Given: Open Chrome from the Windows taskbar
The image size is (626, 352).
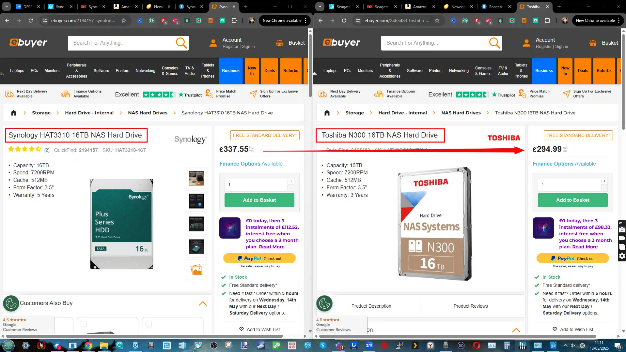Looking at the screenshot, I should 88,345.
